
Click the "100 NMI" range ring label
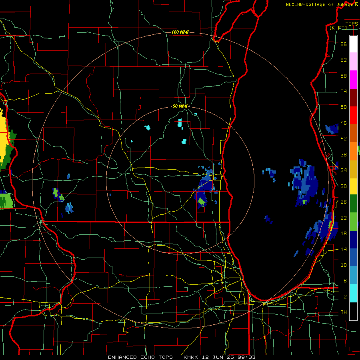(x=180, y=32)
